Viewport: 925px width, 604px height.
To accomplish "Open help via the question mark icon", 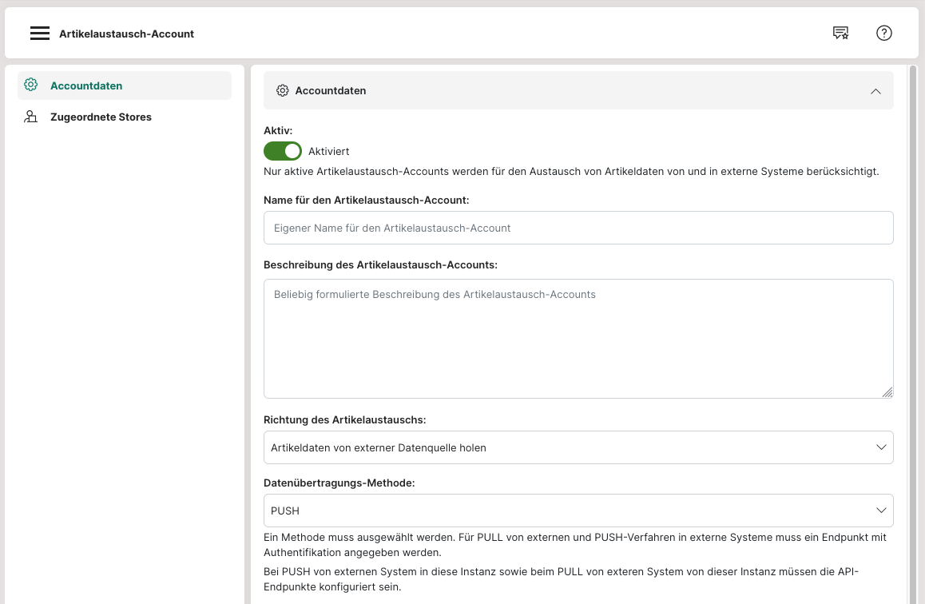I will click(883, 34).
